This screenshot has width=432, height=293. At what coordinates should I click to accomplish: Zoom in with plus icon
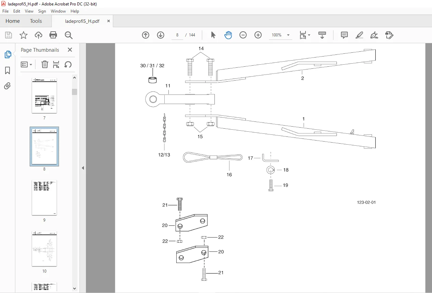(x=258, y=35)
